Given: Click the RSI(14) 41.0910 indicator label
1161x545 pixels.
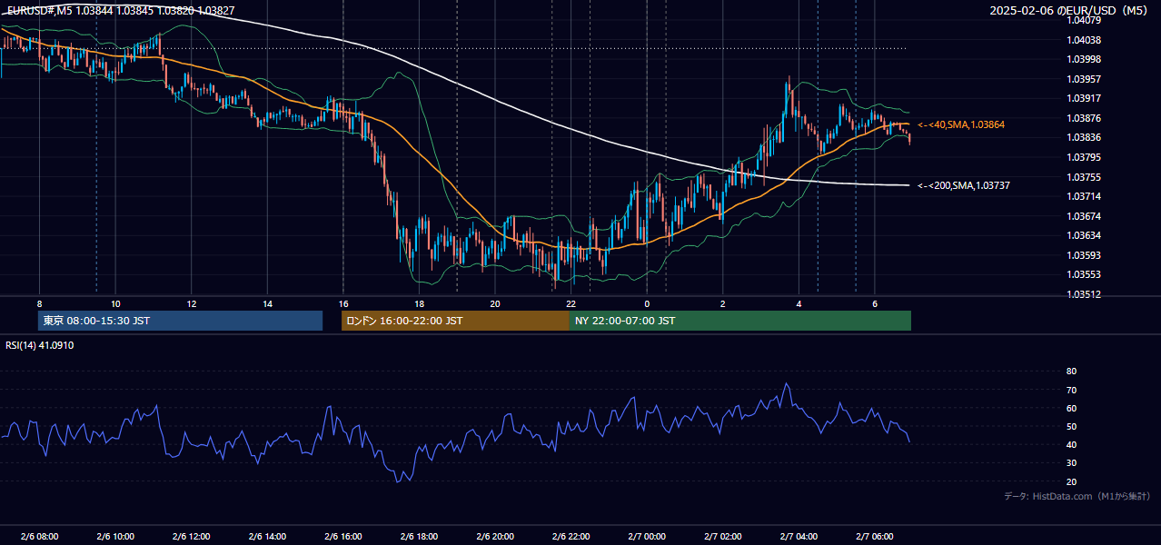Looking at the screenshot, I should click(x=40, y=345).
